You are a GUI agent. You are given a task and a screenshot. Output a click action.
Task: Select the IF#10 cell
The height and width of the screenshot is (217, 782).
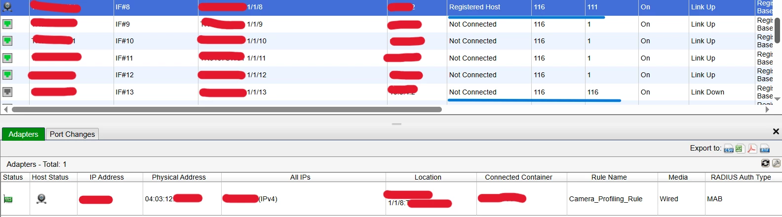pyautogui.click(x=156, y=41)
